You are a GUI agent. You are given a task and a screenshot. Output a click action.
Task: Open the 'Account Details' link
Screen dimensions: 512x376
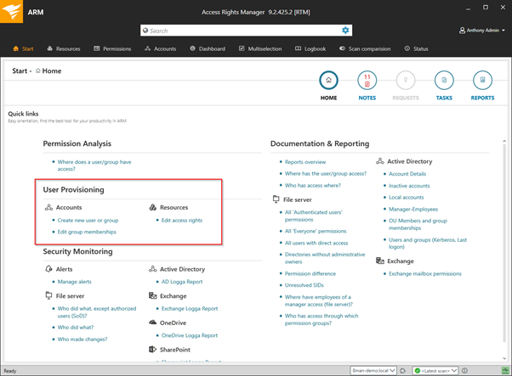coord(407,174)
